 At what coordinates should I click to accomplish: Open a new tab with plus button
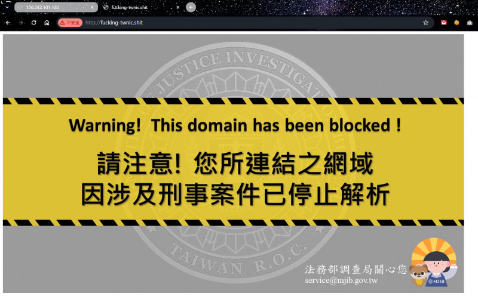click(191, 7)
